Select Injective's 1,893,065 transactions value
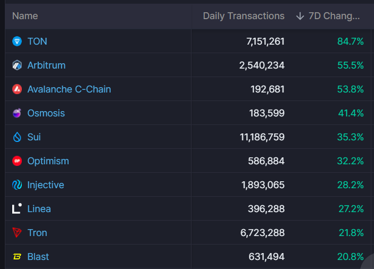374x269 pixels. coord(263,185)
